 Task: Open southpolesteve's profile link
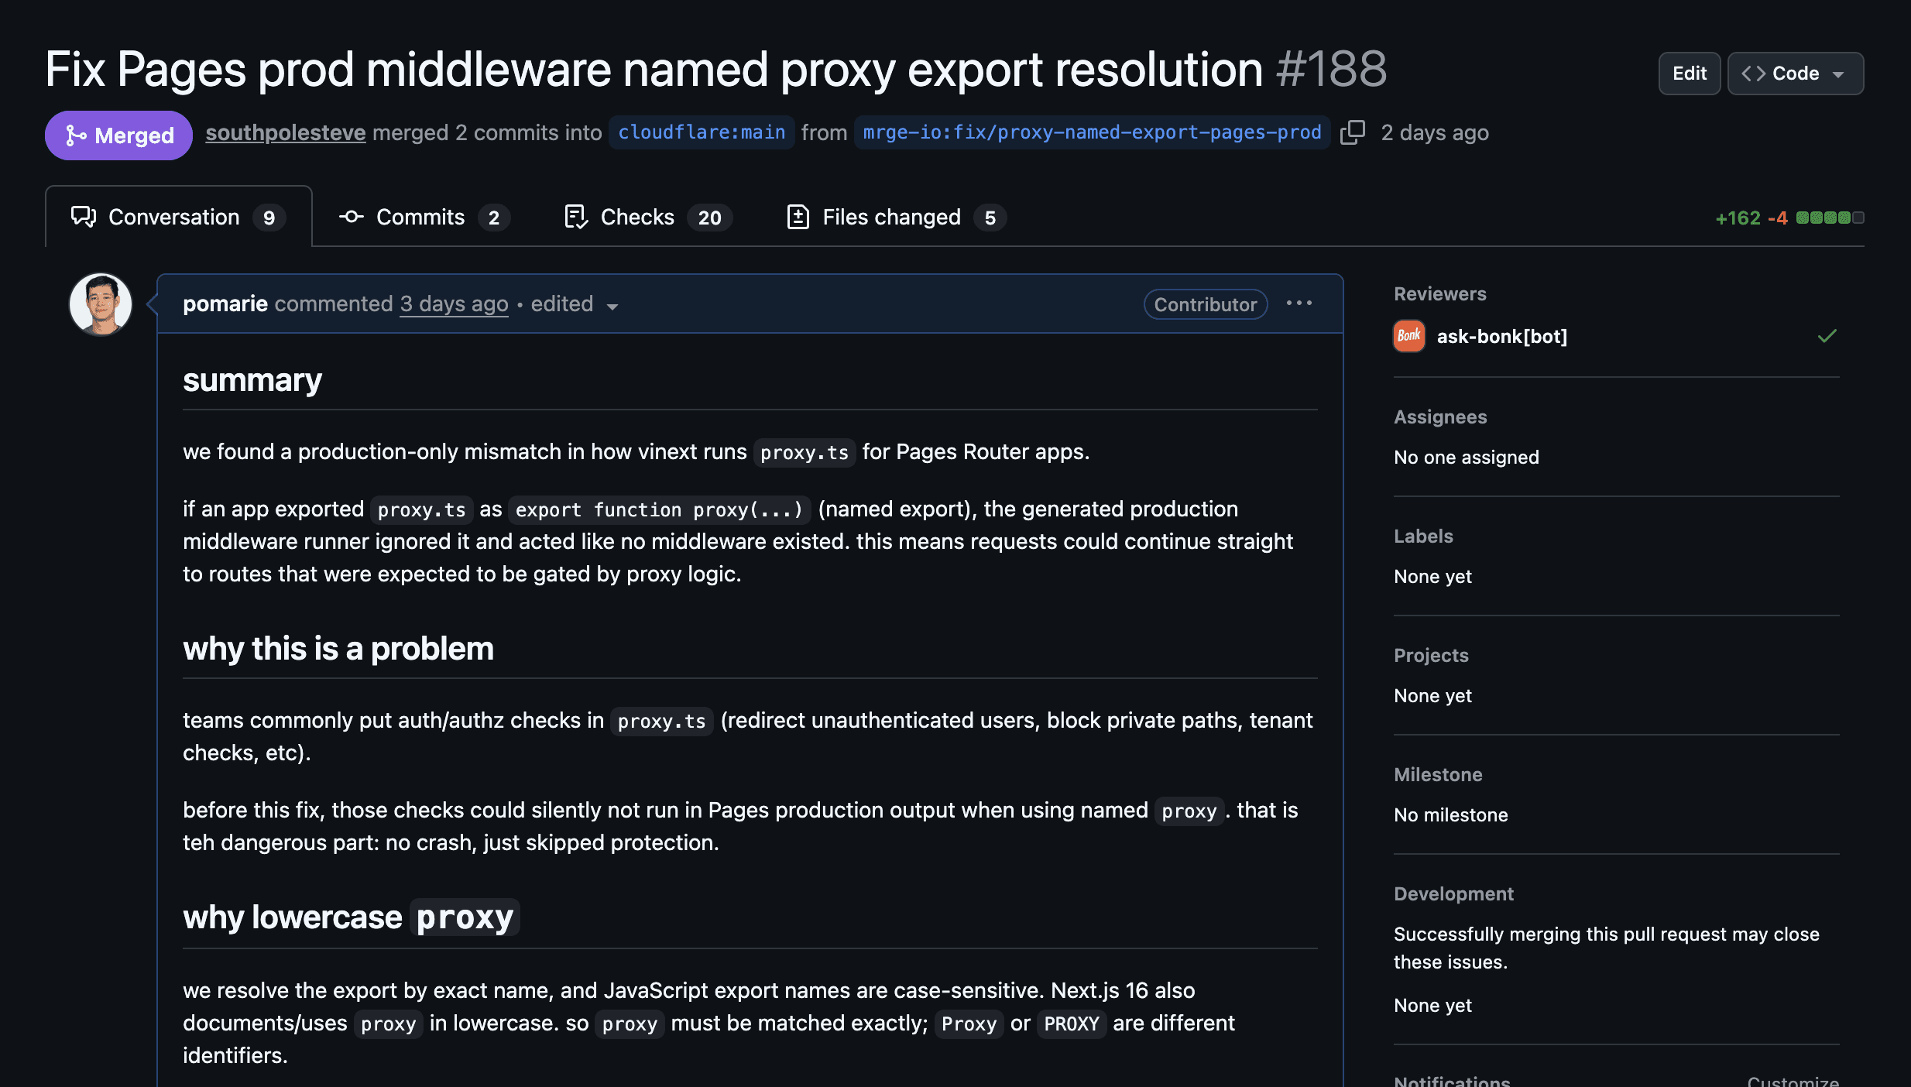click(285, 132)
